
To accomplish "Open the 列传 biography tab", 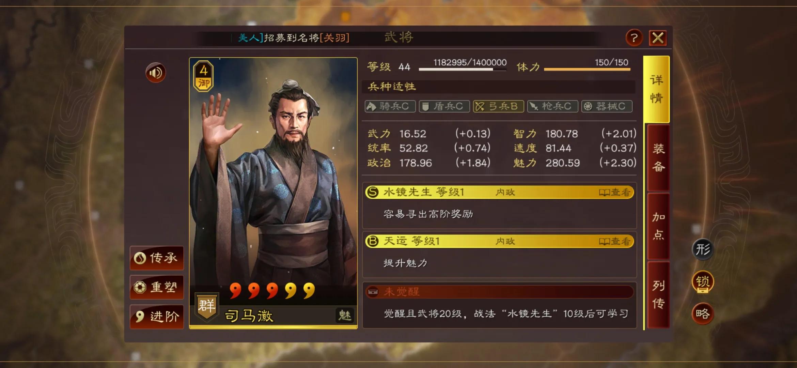I will click(658, 295).
